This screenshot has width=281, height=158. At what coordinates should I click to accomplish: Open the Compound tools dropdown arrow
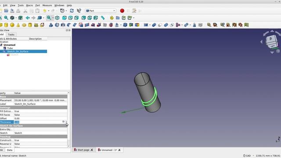click(x=150, y=25)
